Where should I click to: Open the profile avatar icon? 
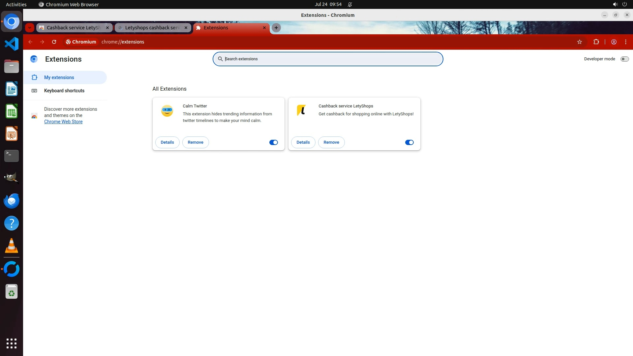614,42
